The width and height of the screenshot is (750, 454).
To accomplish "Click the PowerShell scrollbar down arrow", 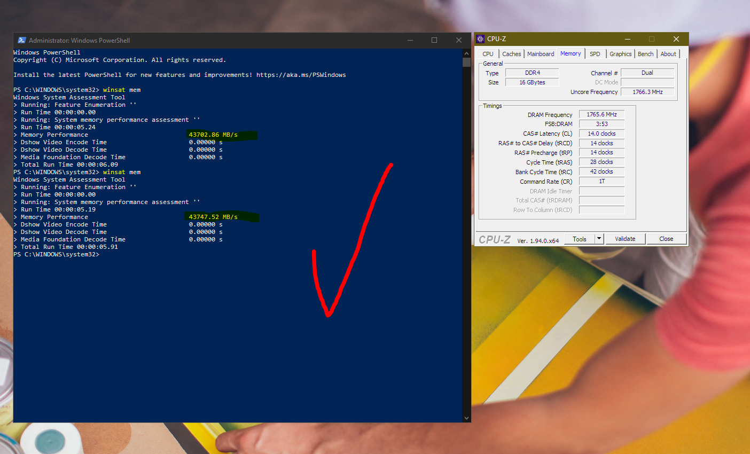I will [x=466, y=418].
